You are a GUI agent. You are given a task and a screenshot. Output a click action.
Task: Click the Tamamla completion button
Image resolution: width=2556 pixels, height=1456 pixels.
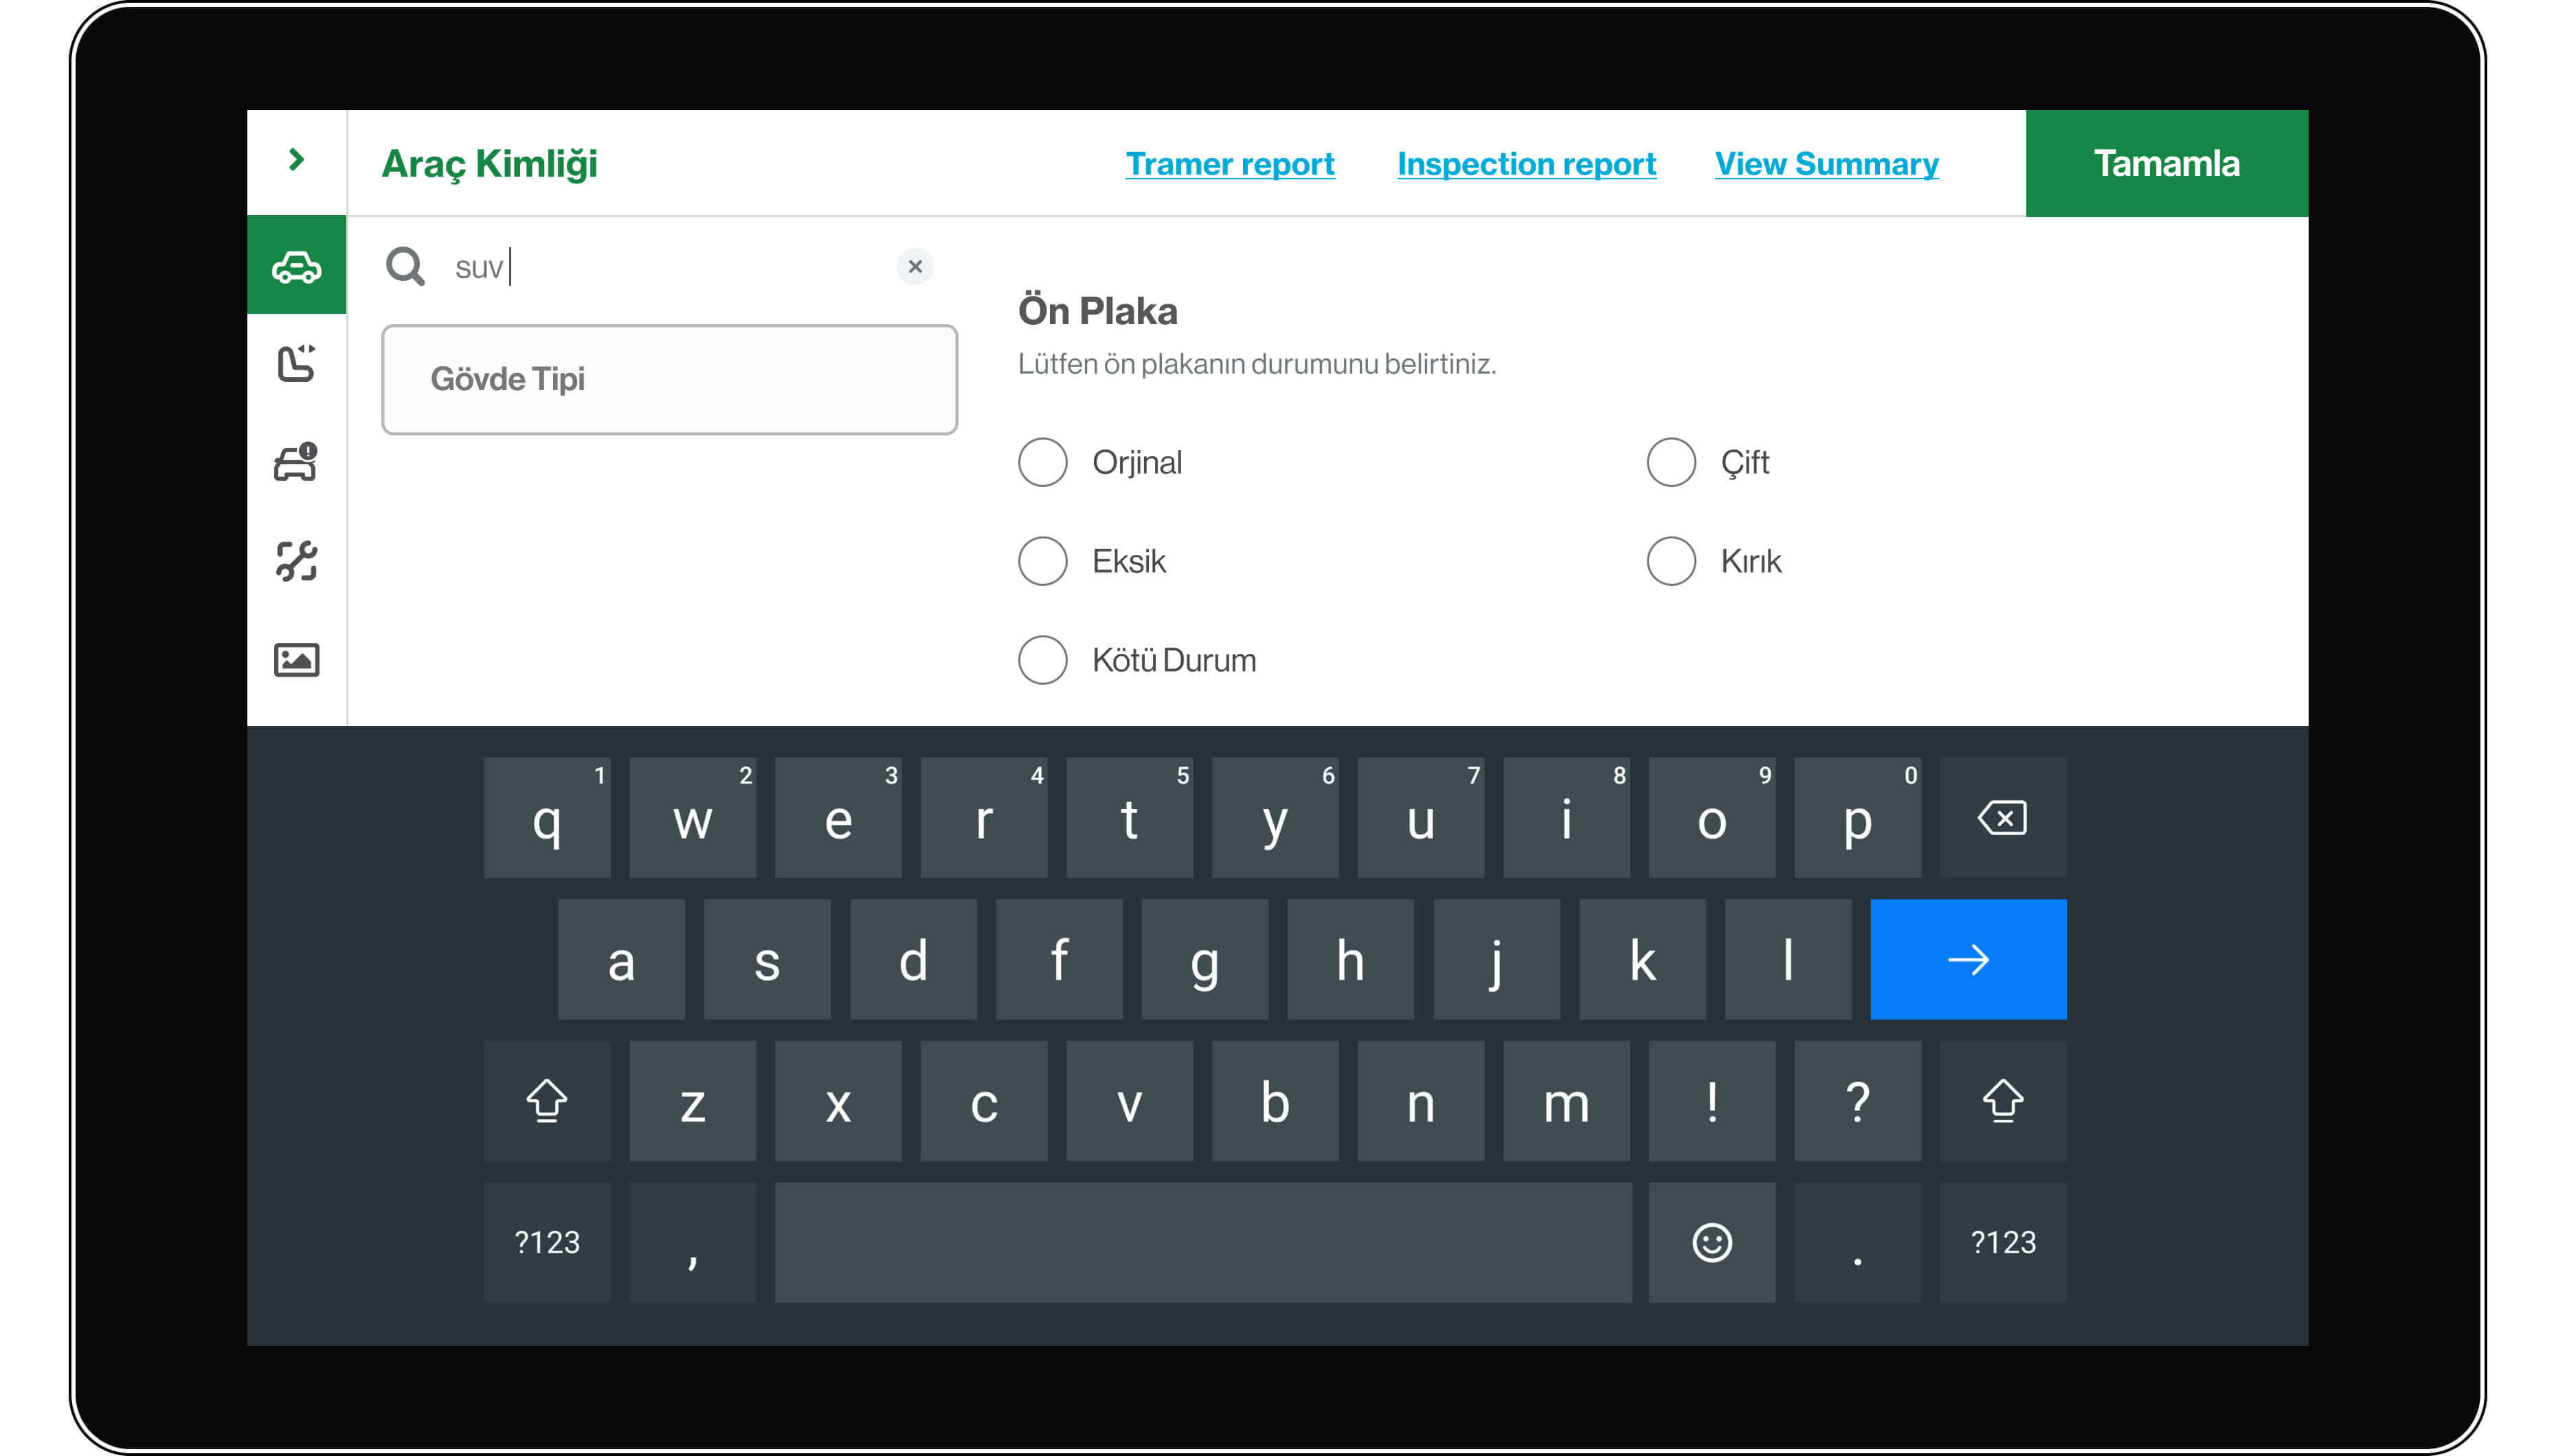(2163, 163)
